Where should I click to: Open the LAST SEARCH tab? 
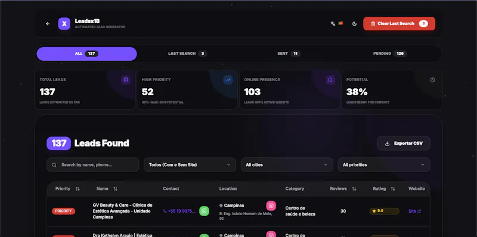click(188, 54)
